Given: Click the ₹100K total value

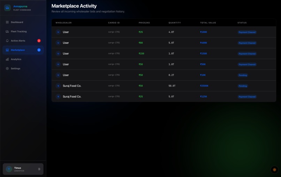Looking at the screenshot, I should 203,32.
